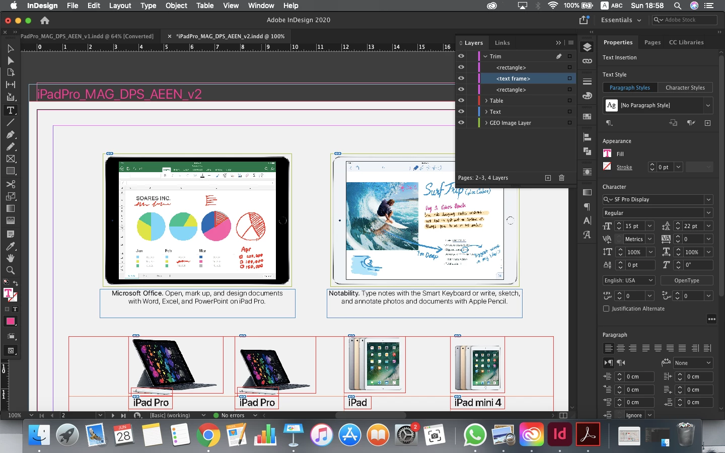Switch to Character Styles
Viewport: 725px width, 453px height.
685,88
